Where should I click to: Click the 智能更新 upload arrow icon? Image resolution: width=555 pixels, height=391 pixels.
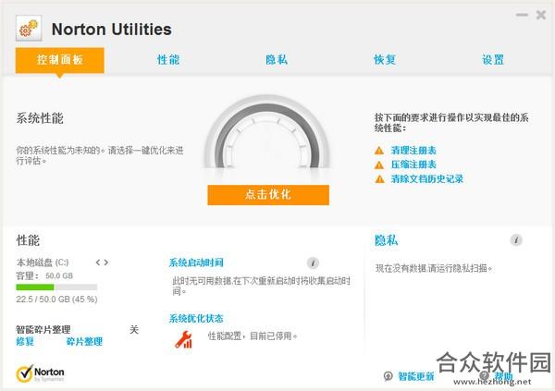click(388, 376)
